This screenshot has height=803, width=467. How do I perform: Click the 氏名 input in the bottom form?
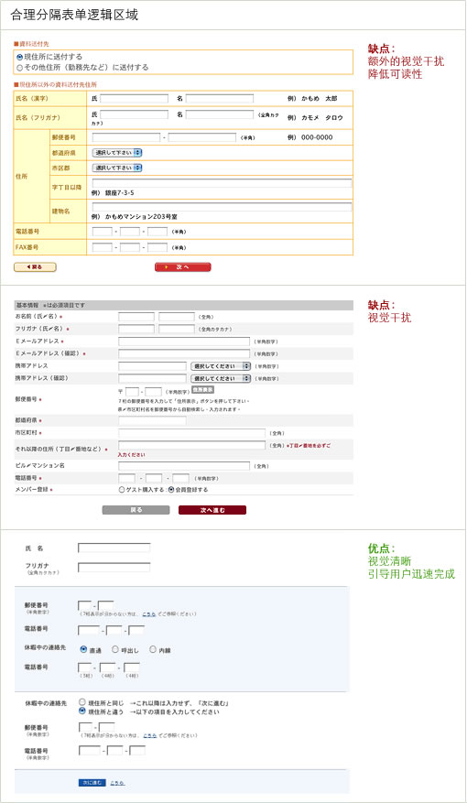click(114, 548)
